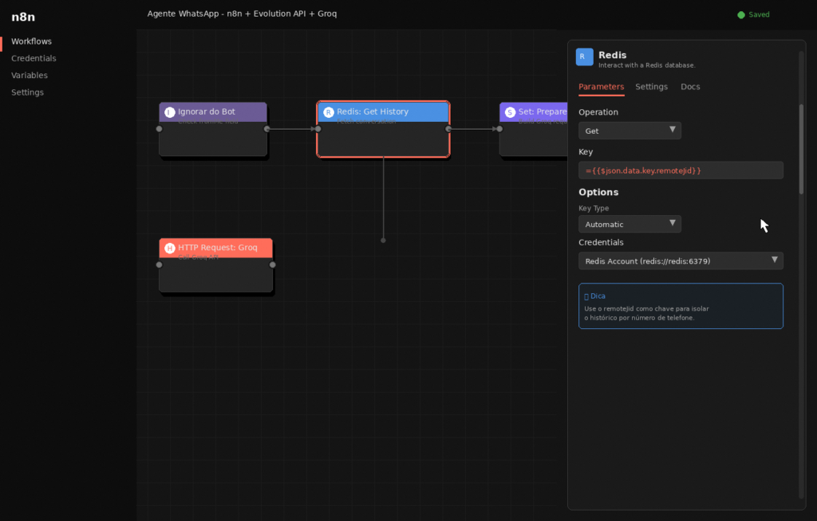Click input connector of Redis: Get History node

tap(318, 129)
